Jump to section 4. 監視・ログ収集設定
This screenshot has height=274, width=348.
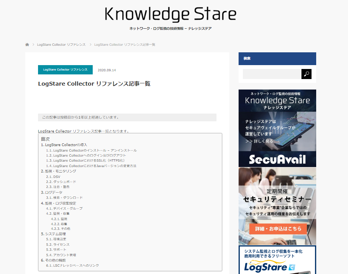click(59, 203)
